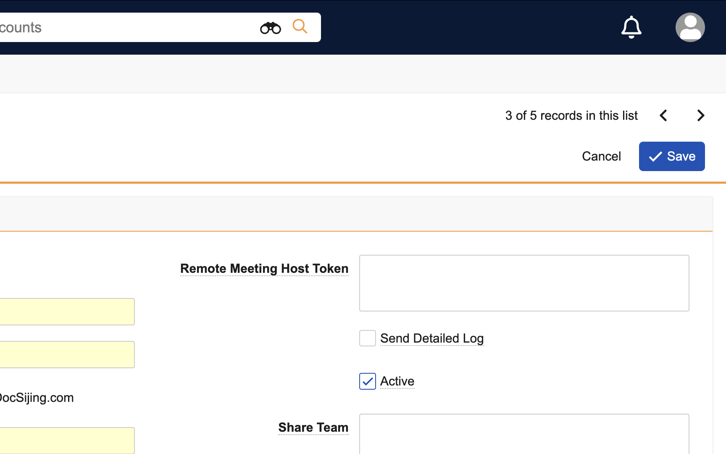Image resolution: width=726 pixels, height=454 pixels.
Task: Open the notifications bell
Action: coord(631,27)
